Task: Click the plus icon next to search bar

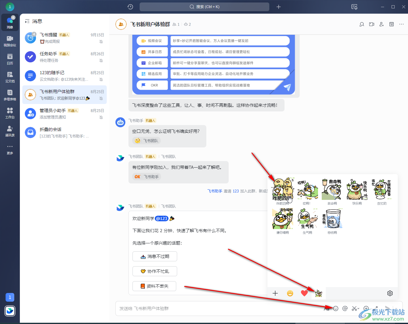Action: (279, 7)
